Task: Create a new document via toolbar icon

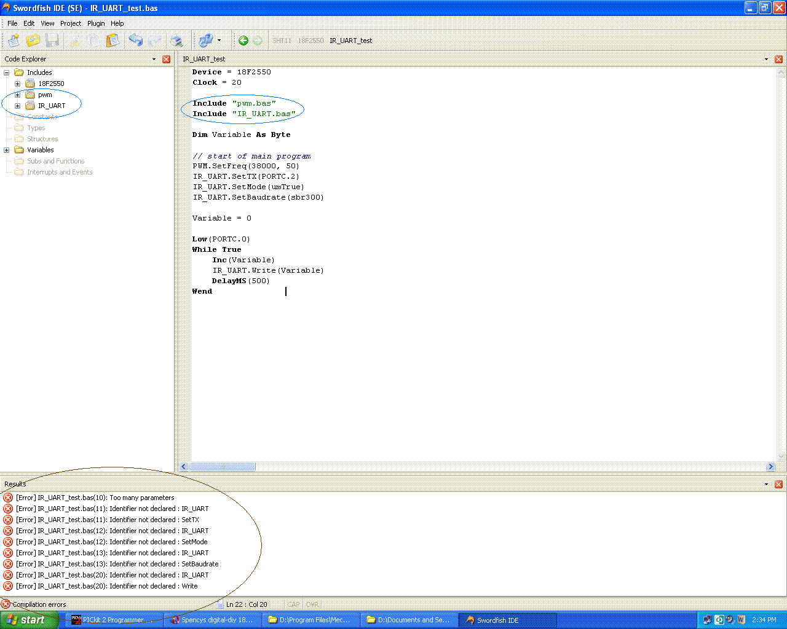Action: [x=14, y=41]
